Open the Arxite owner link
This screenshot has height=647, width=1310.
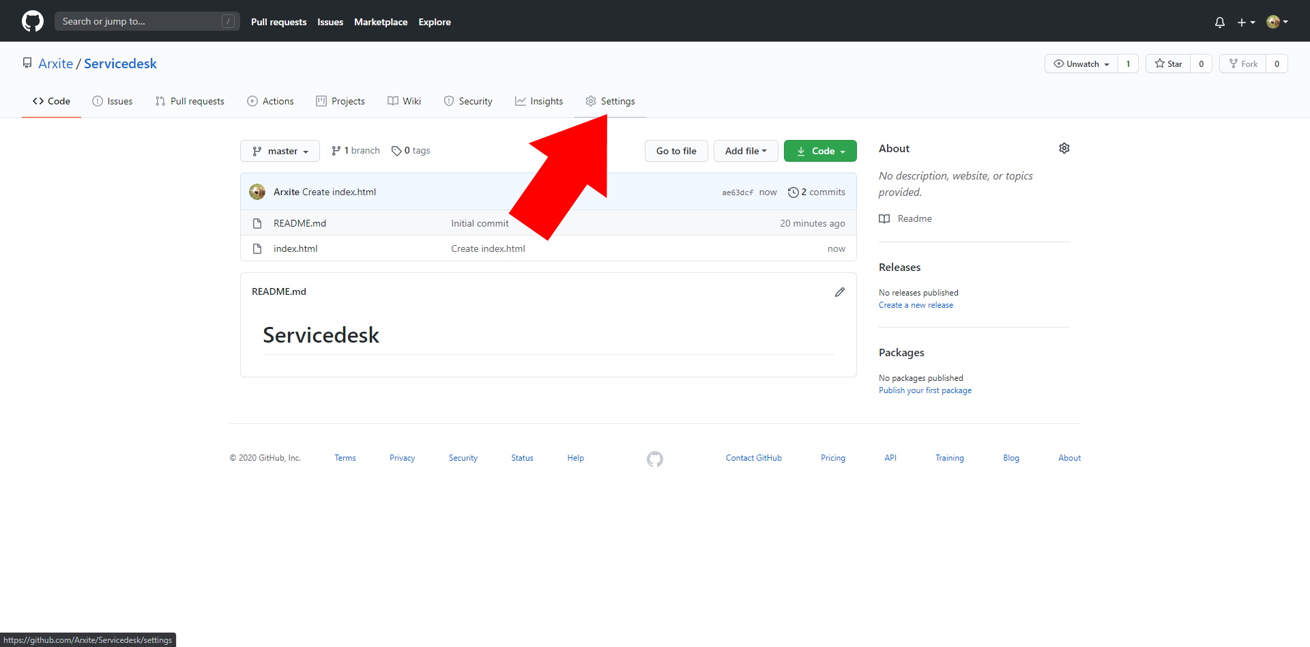[x=55, y=63]
